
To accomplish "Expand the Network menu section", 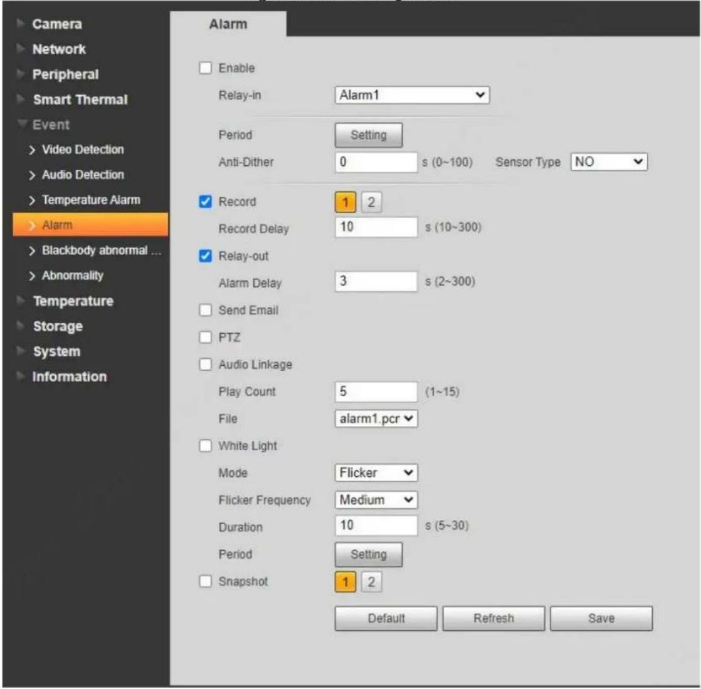I will (58, 49).
